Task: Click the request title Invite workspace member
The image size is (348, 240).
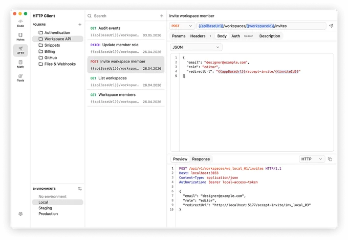Action: pyautogui.click(x=191, y=16)
